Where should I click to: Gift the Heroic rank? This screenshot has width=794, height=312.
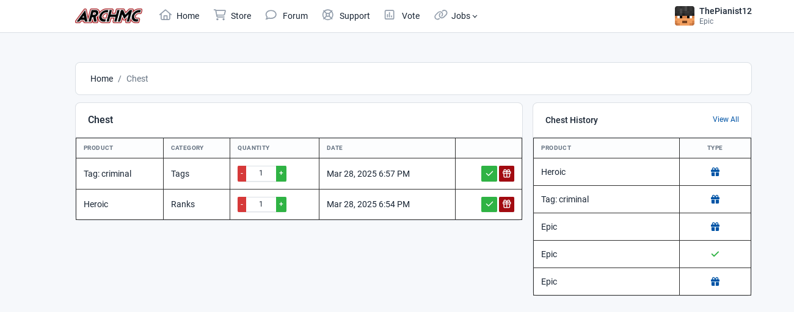pos(506,204)
